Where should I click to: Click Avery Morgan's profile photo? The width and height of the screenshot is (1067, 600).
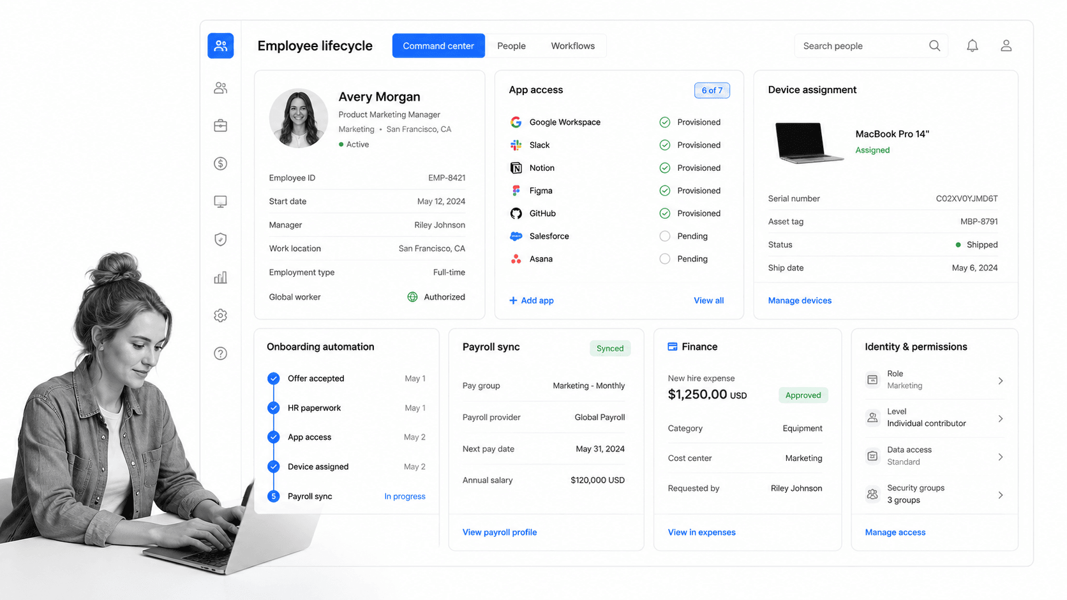[298, 118]
